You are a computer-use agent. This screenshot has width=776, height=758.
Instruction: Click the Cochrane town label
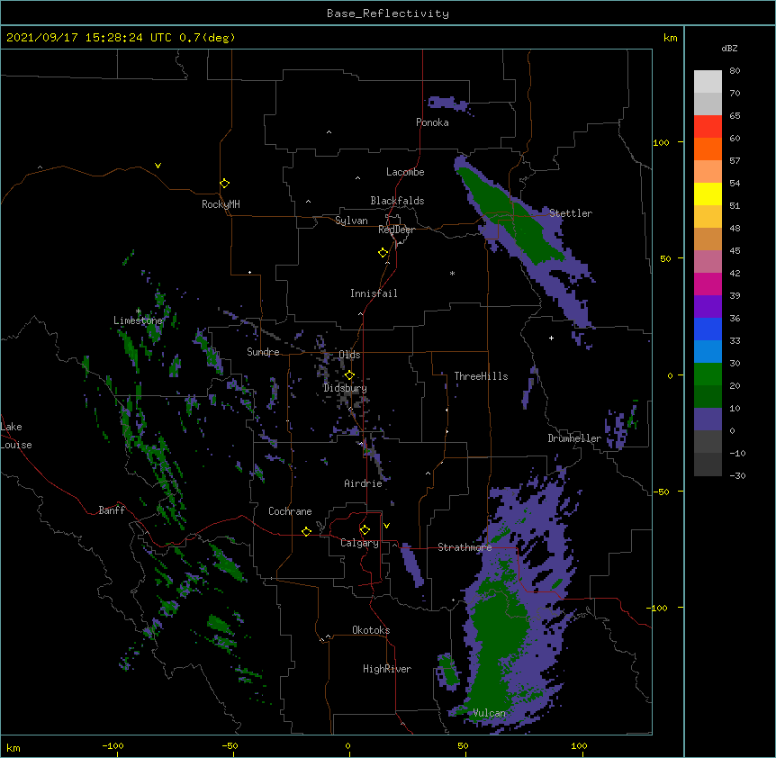(x=290, y=511)
